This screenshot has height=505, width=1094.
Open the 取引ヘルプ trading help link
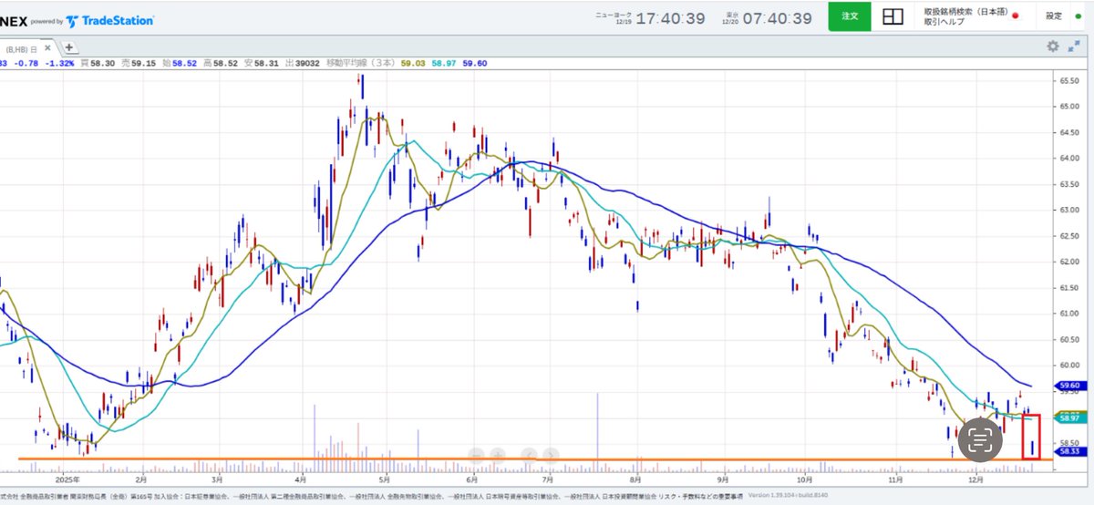943,23
